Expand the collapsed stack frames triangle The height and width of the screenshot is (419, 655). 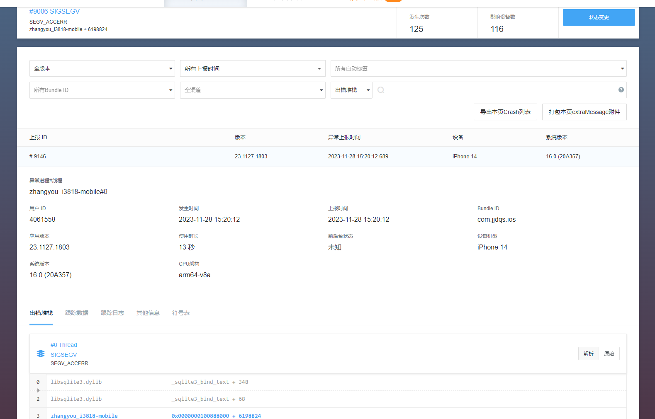tap(38, 390)
